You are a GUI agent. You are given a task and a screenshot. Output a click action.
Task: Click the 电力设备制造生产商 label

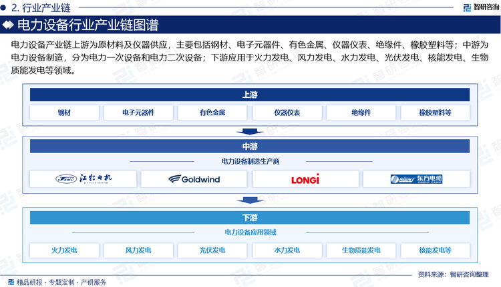point(251,162)
